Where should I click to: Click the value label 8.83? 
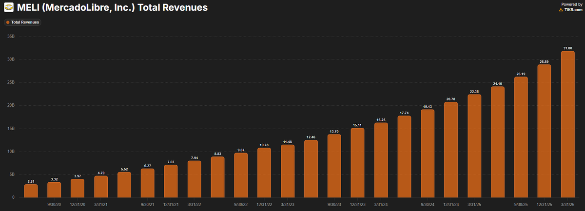tap(217, 154)
